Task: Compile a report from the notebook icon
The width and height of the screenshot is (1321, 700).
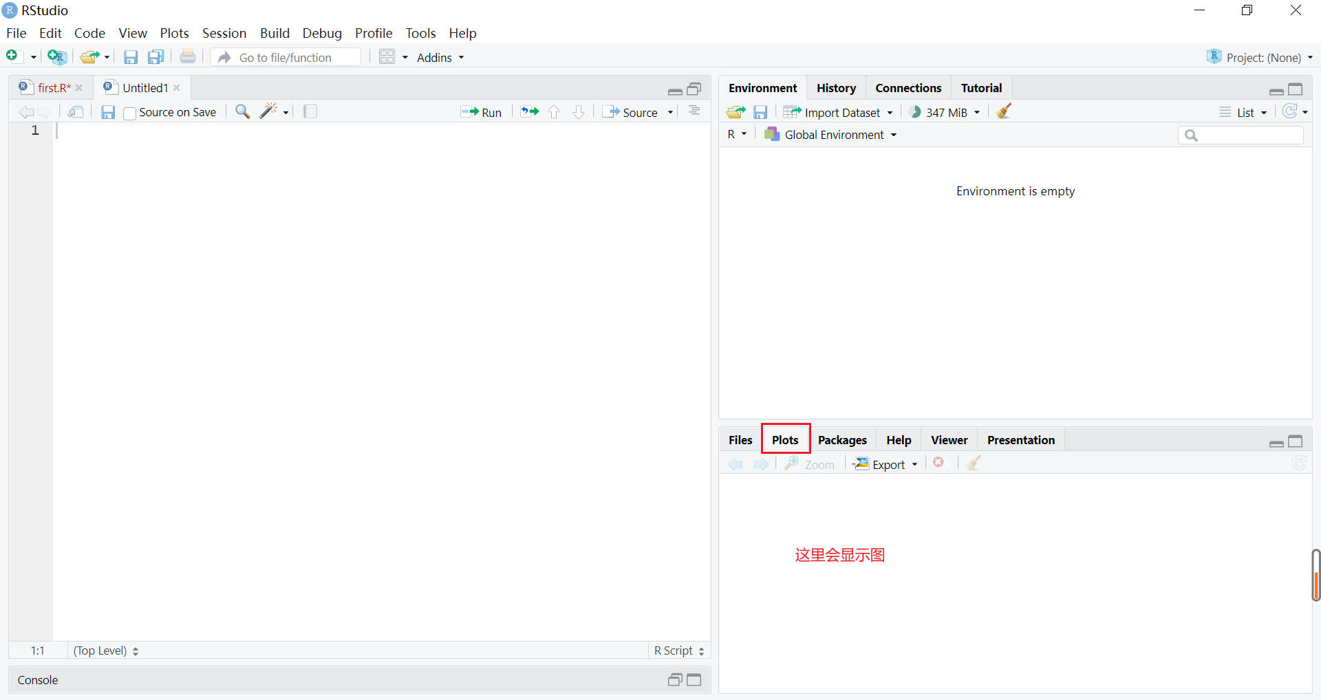Action: click(310, 111)
